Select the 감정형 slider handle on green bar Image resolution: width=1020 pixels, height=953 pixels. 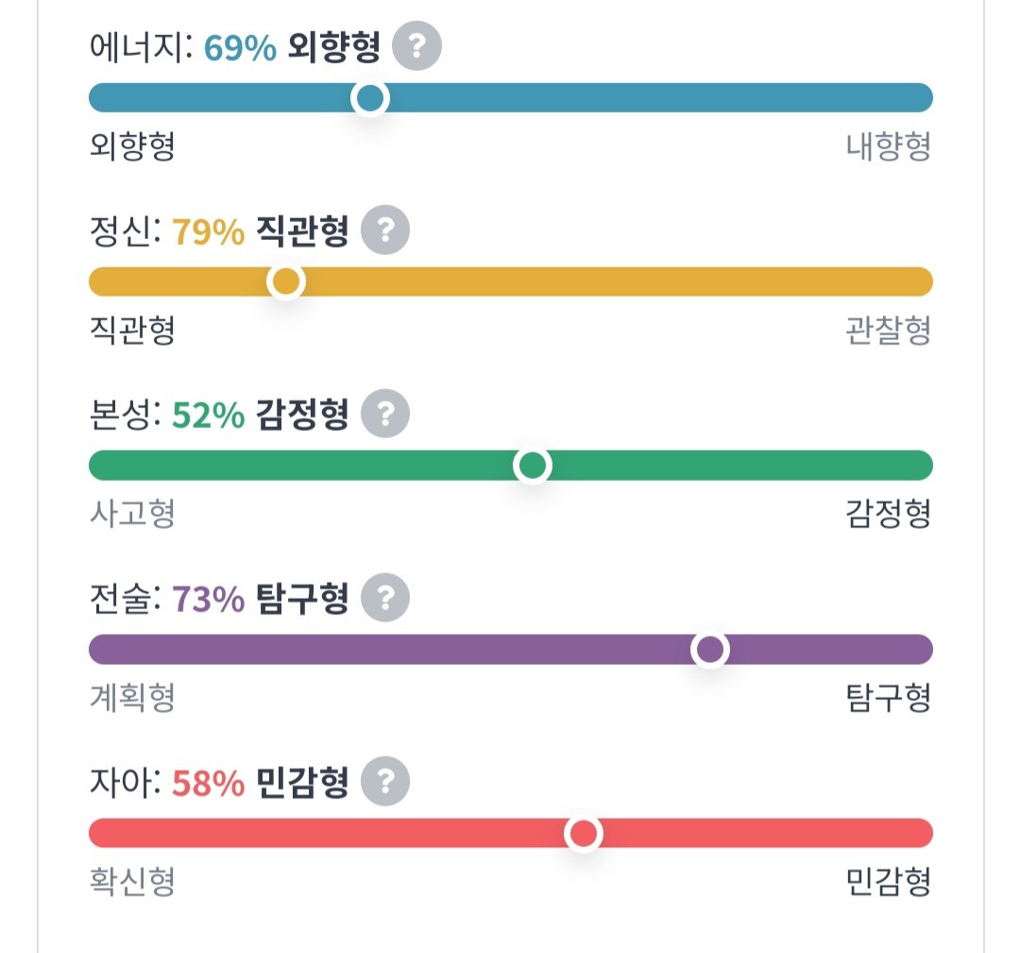(534, 465)
